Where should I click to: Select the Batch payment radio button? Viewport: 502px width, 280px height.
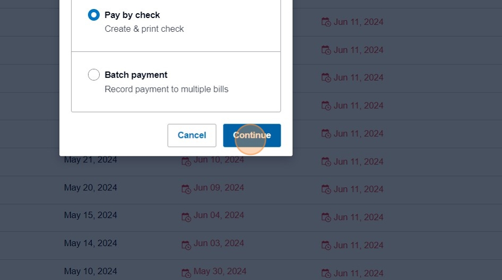coord(94,75)
